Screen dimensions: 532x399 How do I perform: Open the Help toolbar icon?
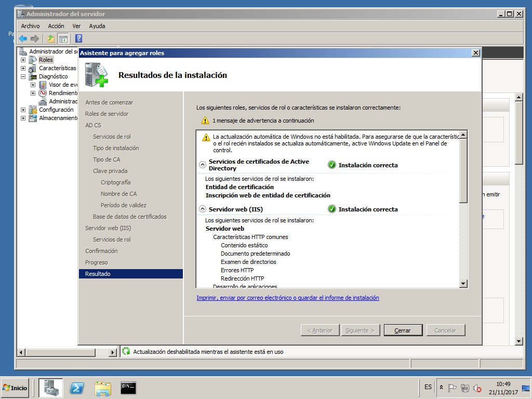pyautogui.click(x=79, y=38)
